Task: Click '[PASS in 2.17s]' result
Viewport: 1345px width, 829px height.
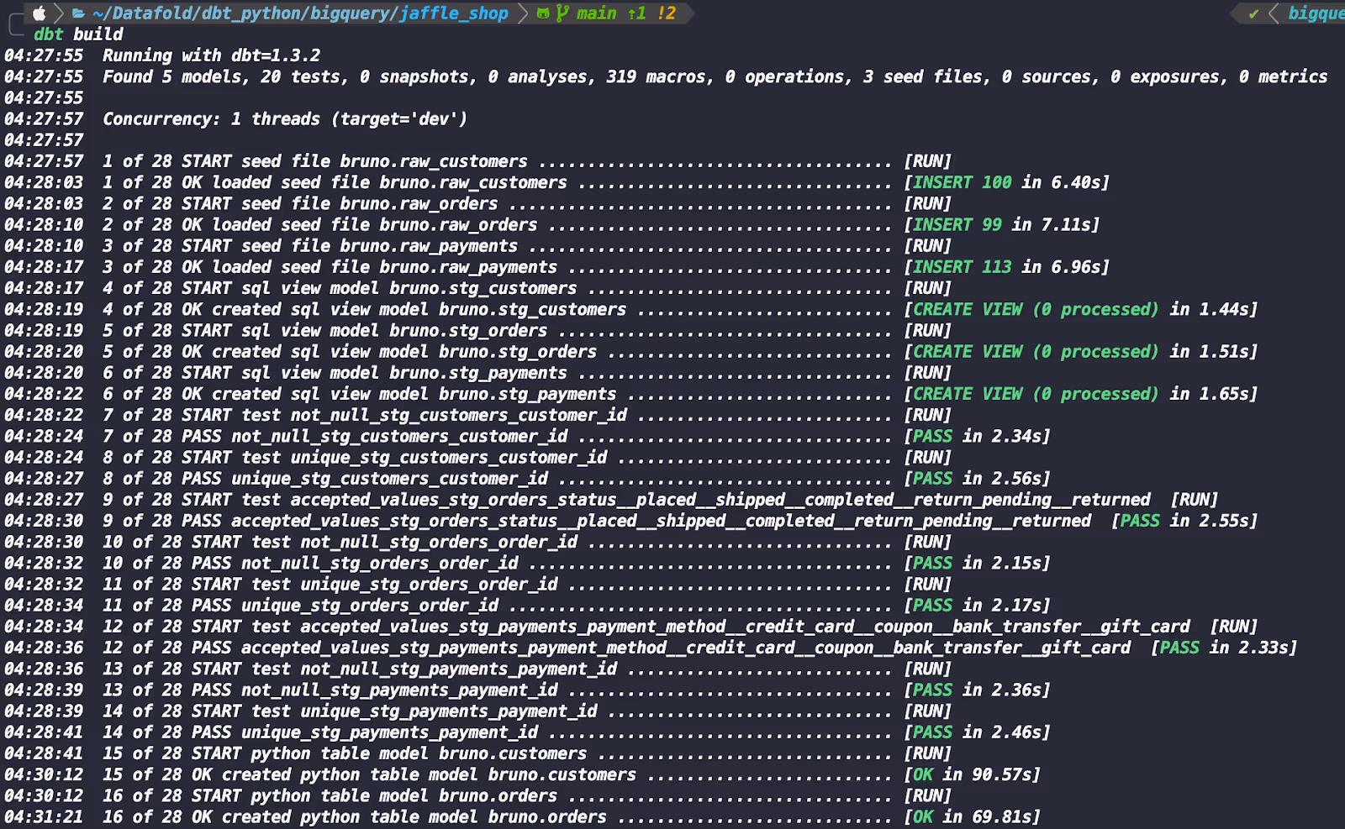Action: tap(978, 605)
